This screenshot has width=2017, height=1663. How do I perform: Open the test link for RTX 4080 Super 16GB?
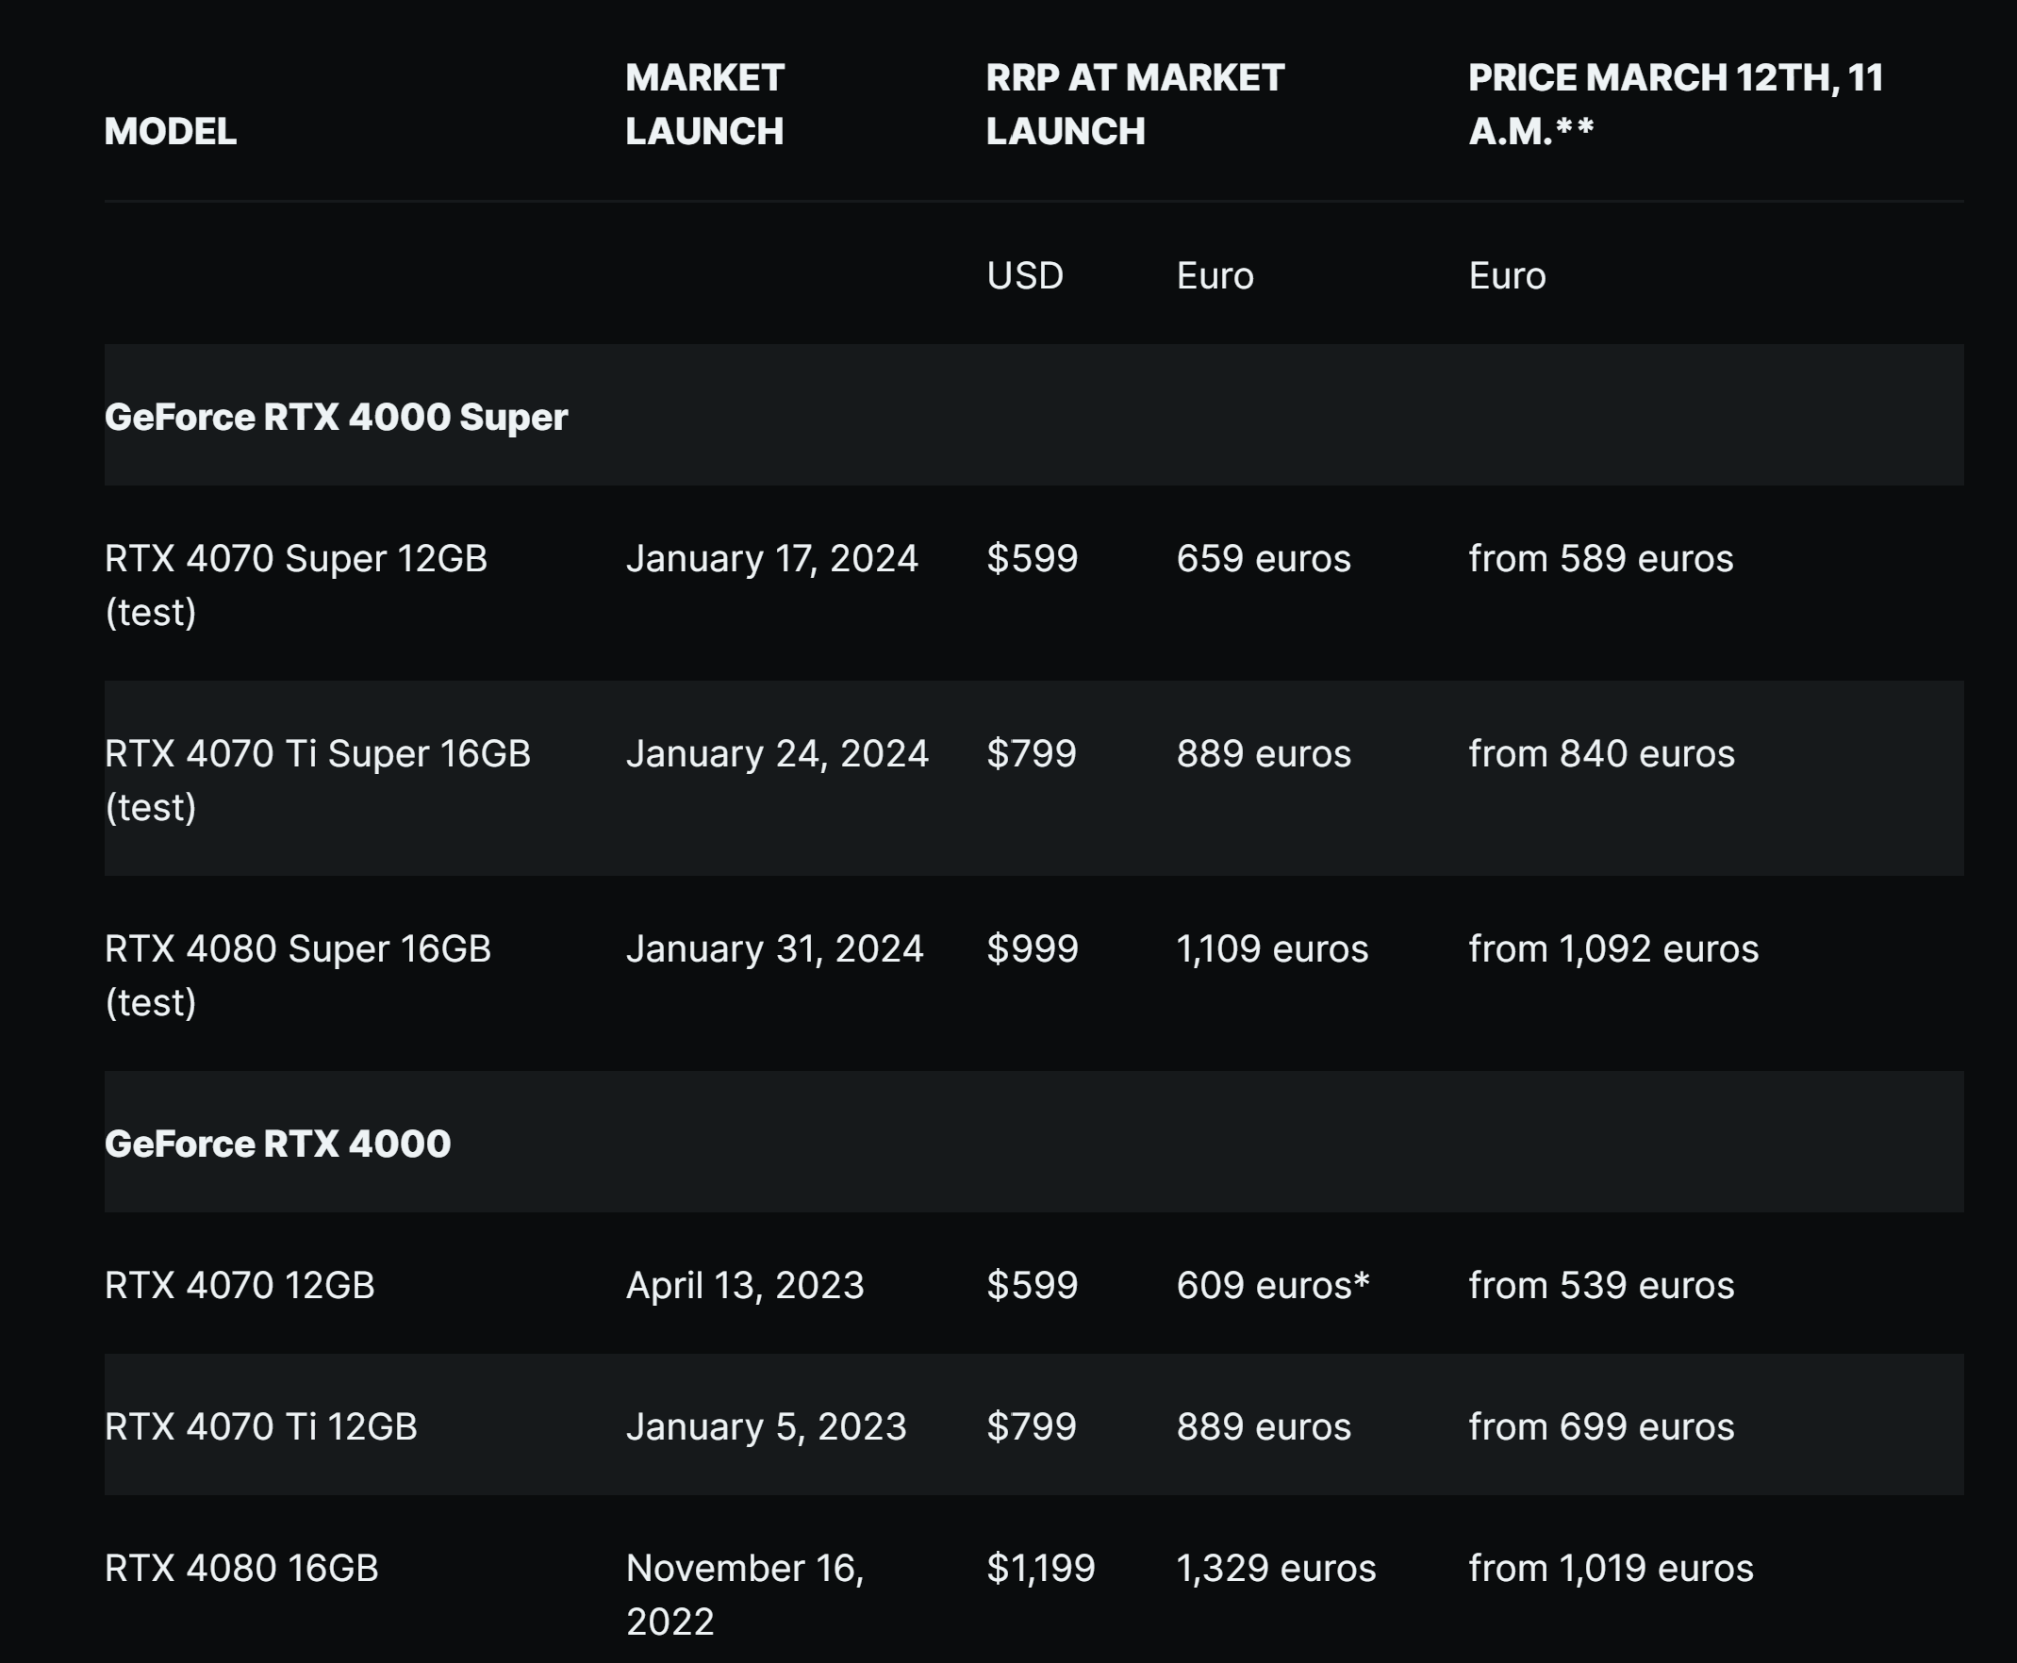click(151, 1003)
